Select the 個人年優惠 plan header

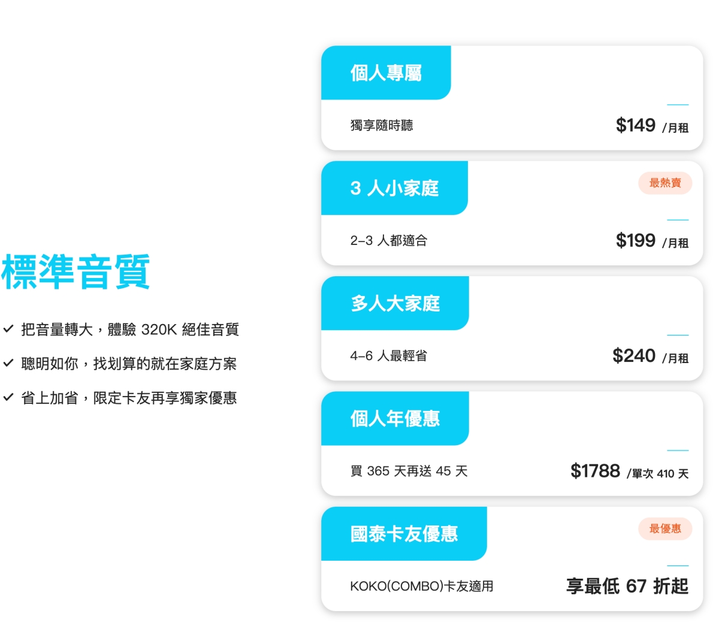tap(395, 418)
